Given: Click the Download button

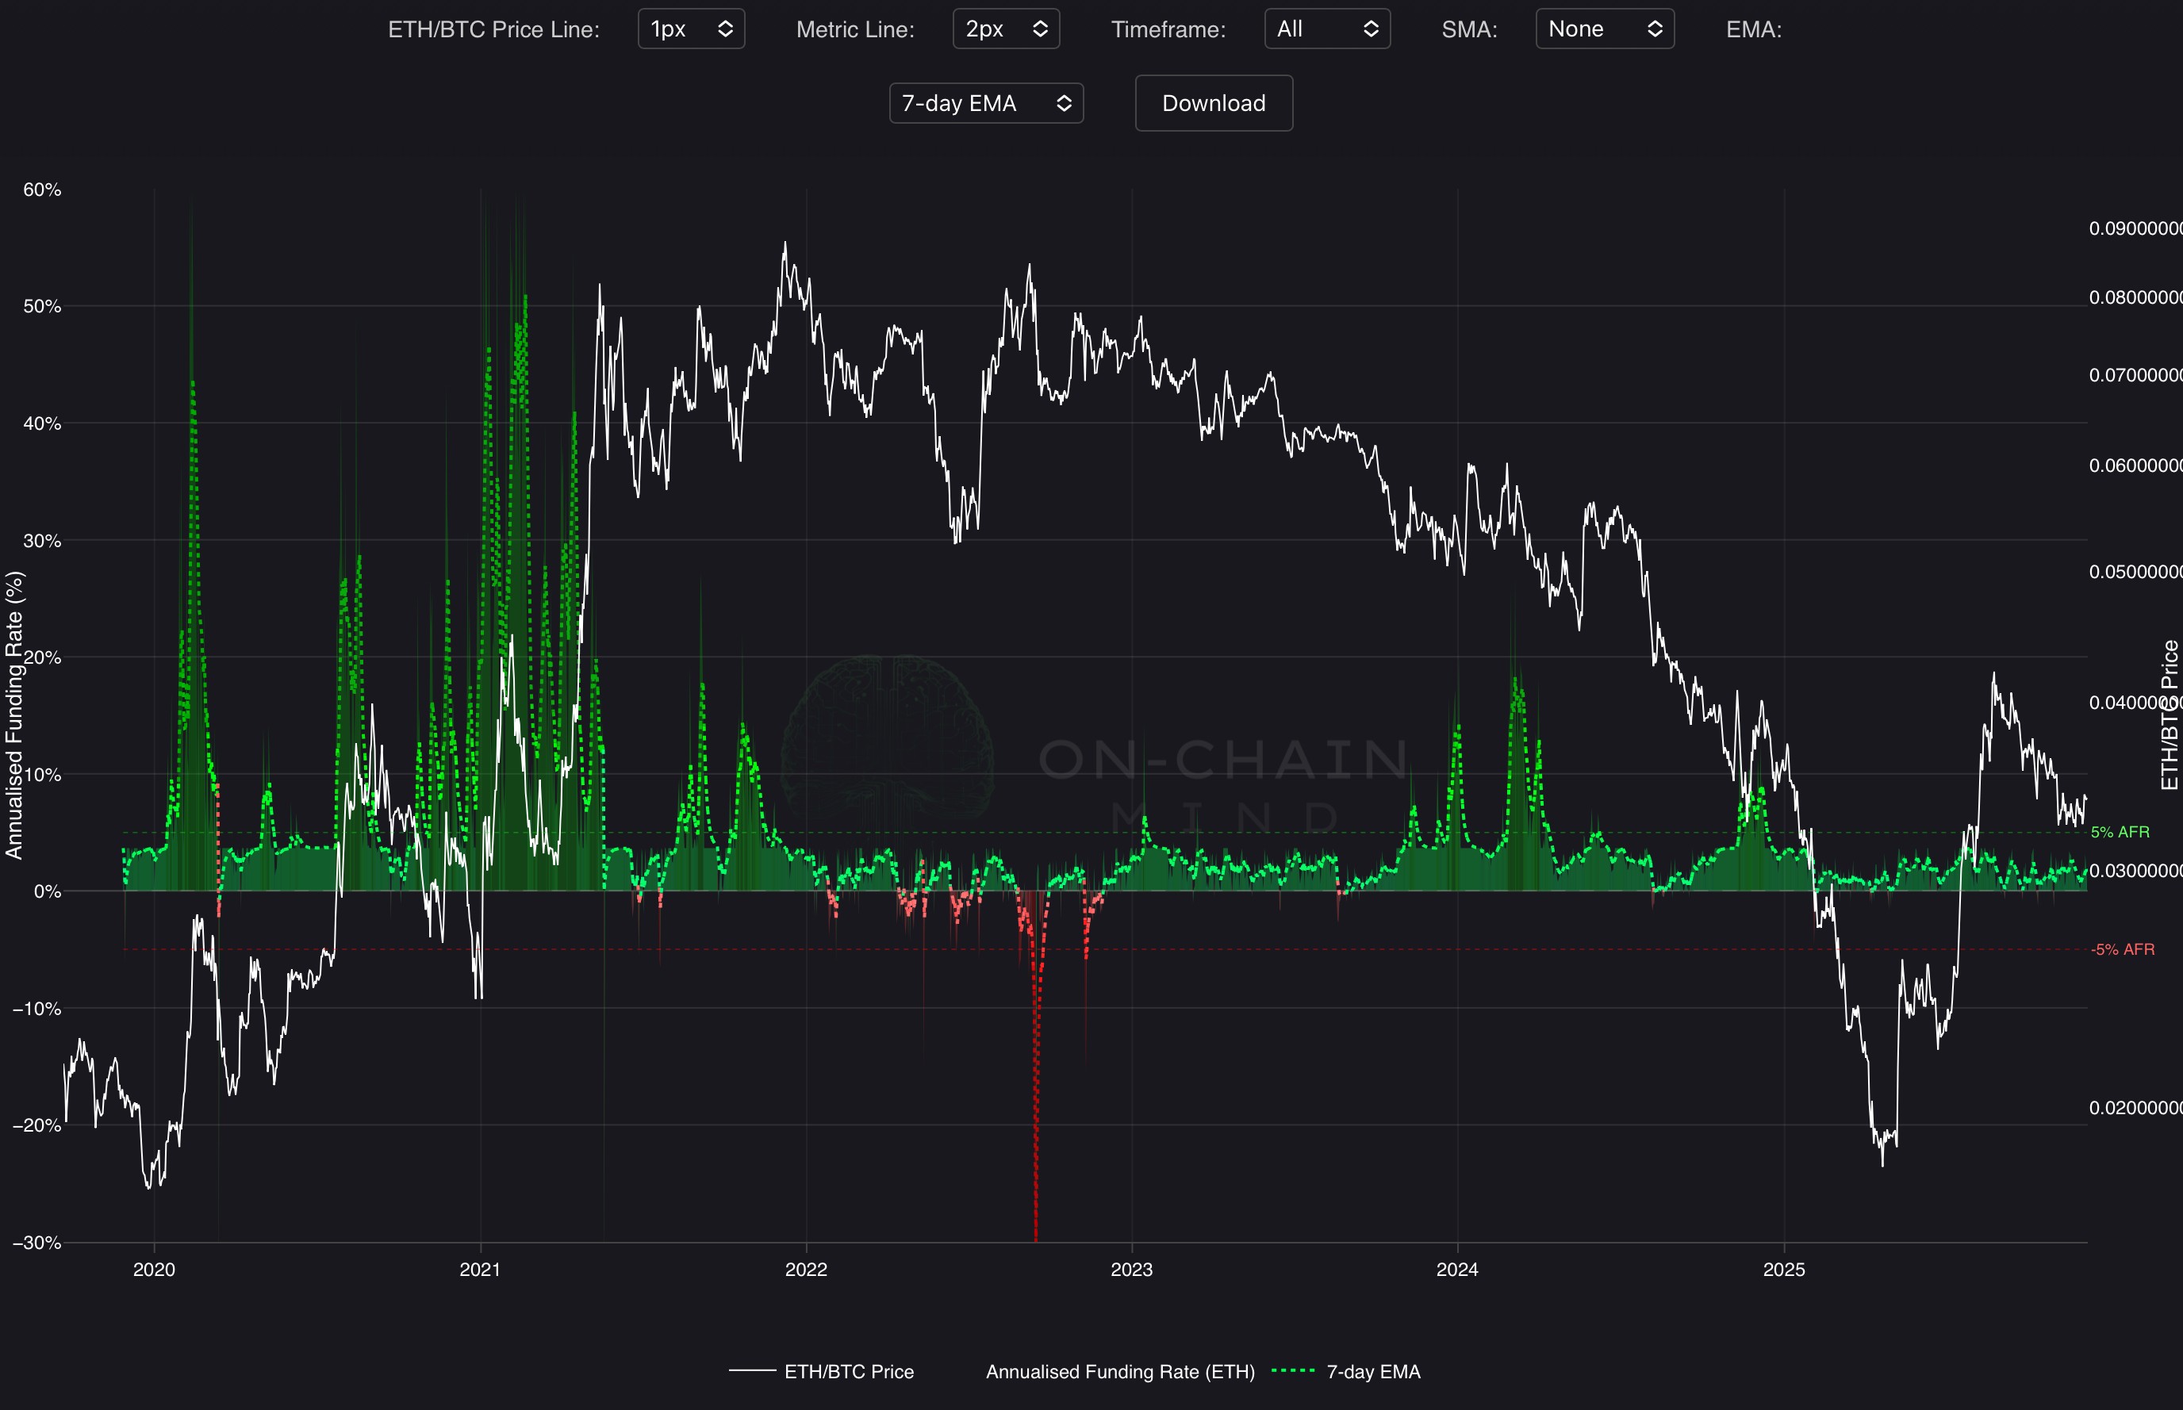Looking at the screenshot, I should [1214, 103].
